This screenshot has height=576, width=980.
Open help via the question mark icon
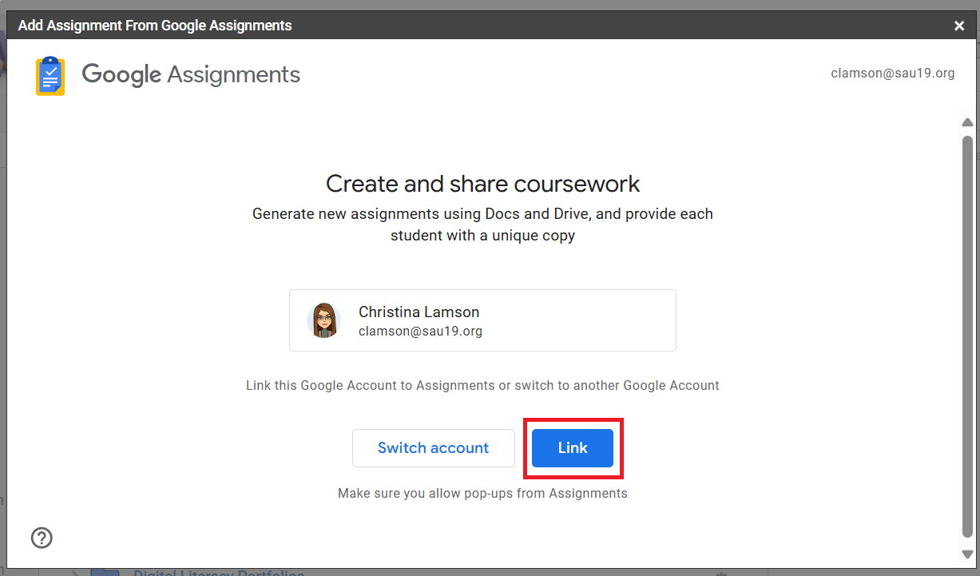42,538
